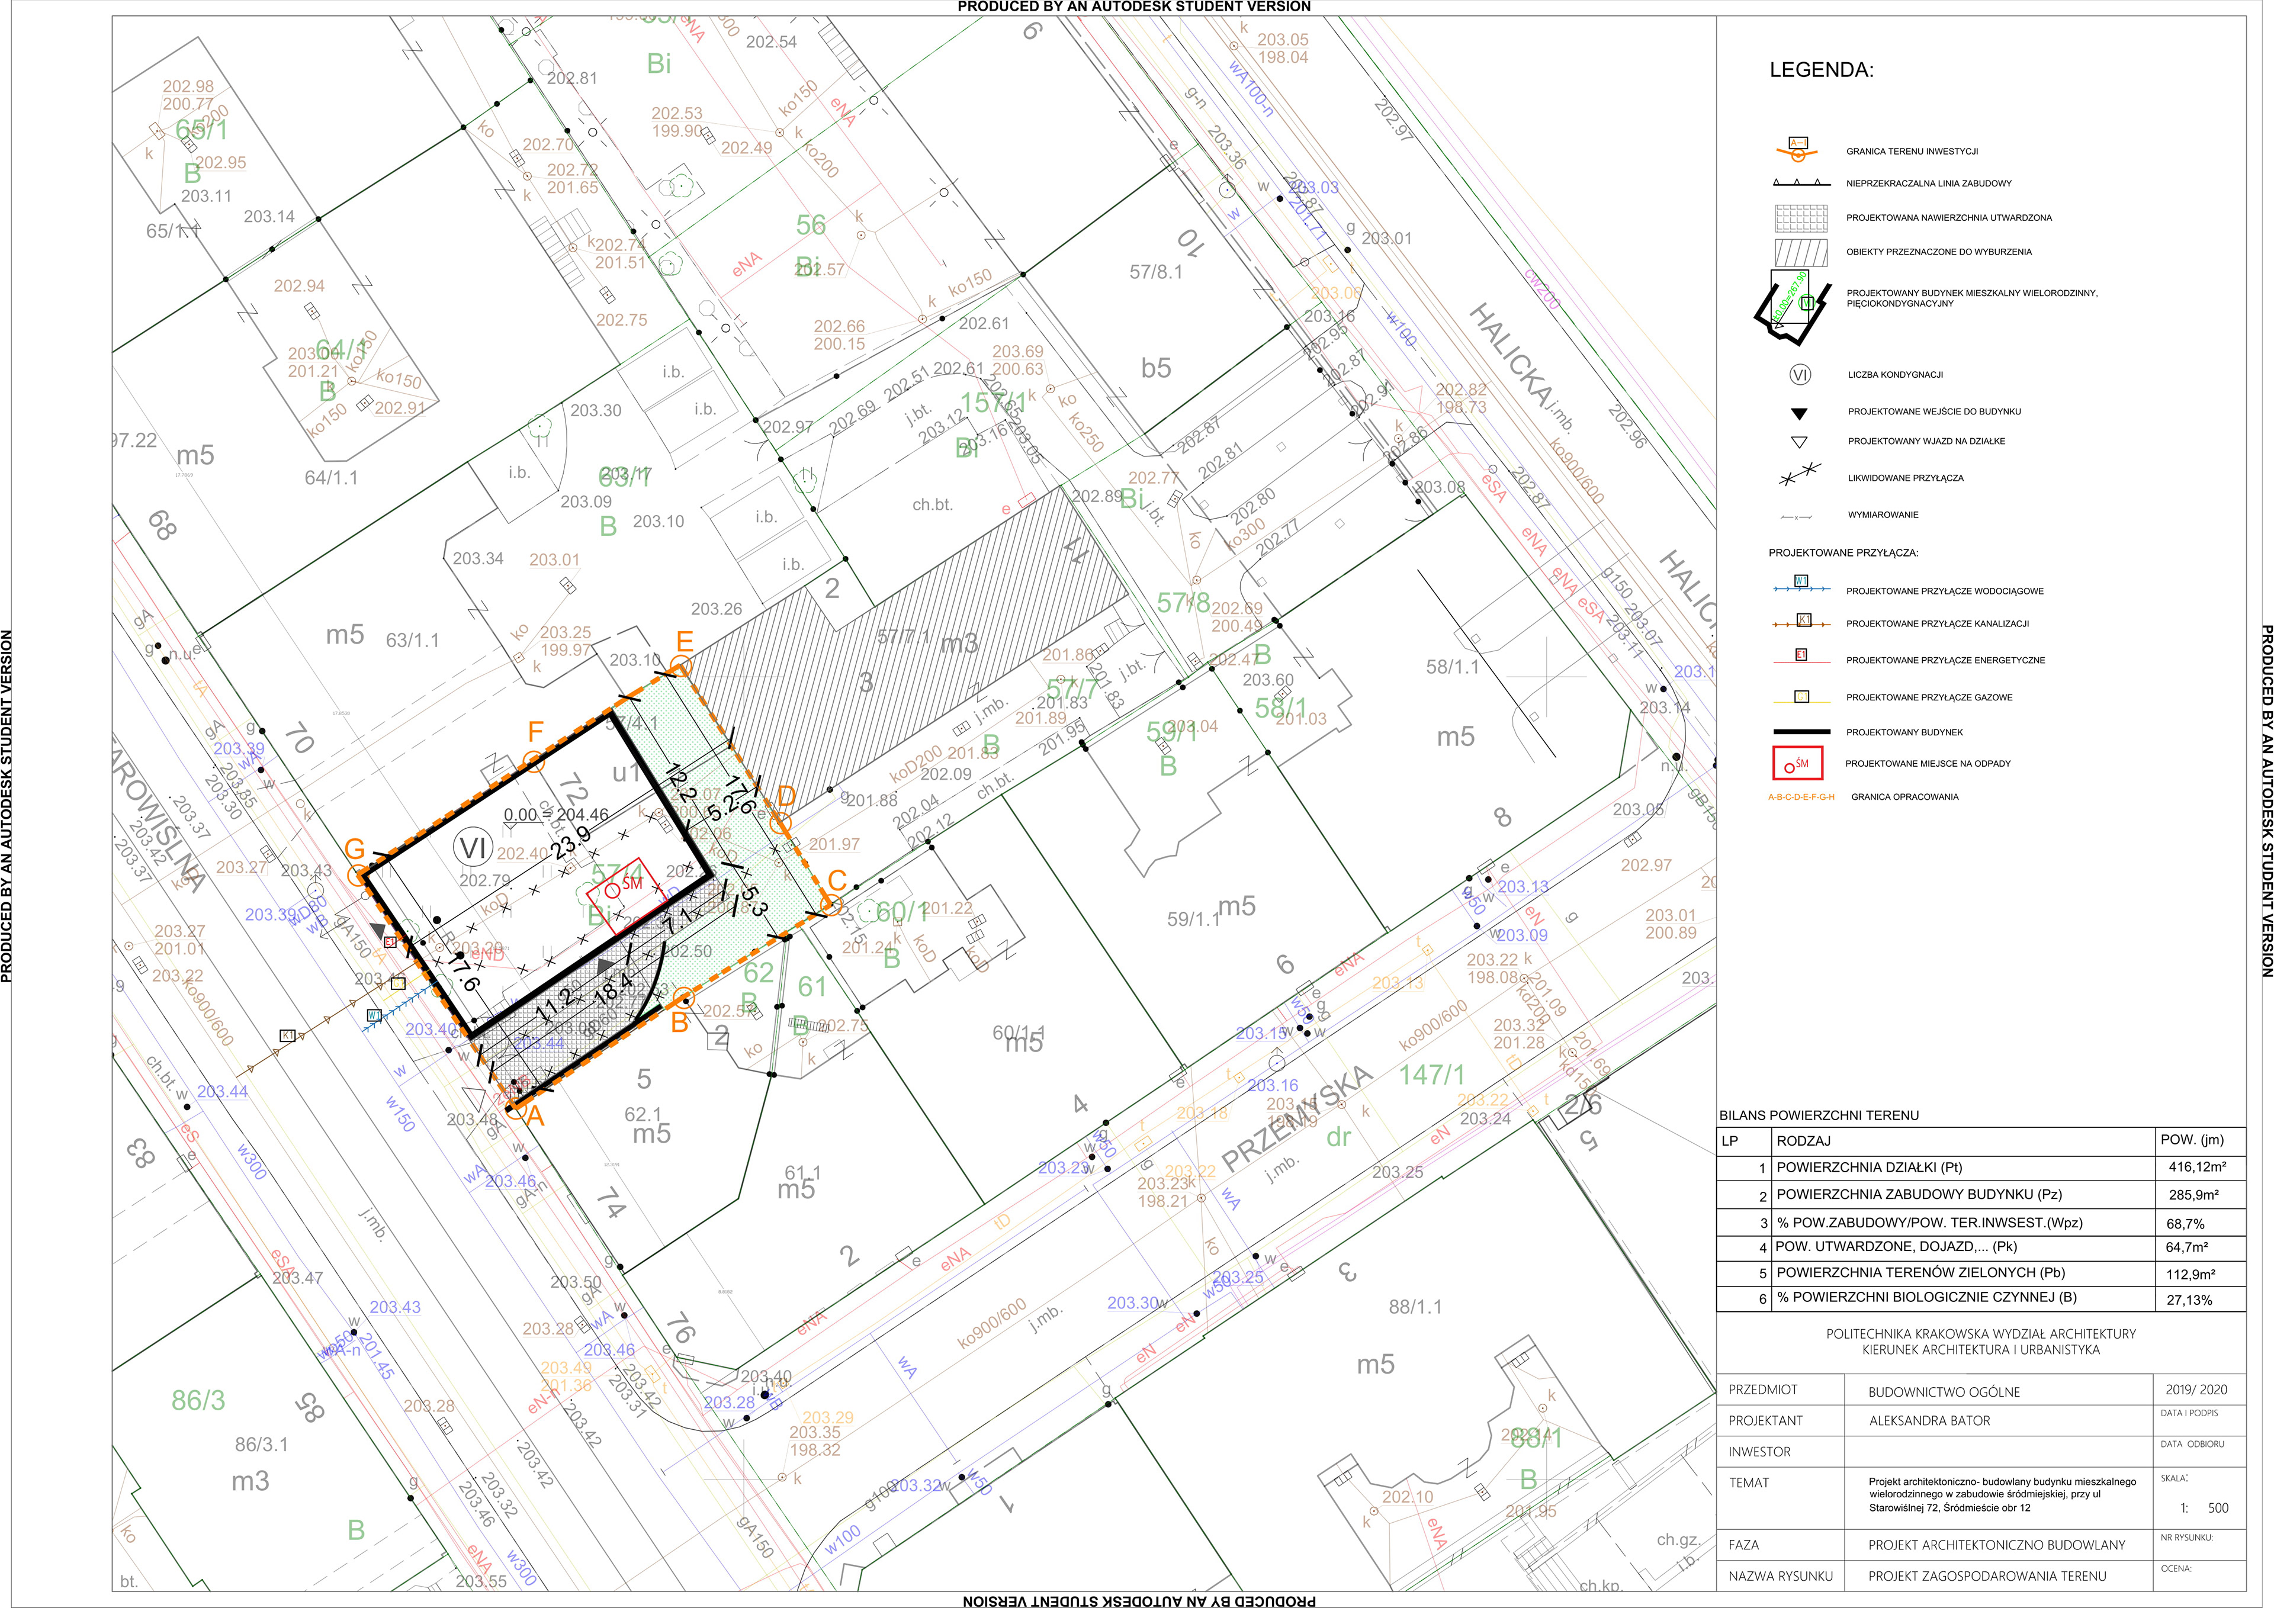Click the ch.bt. label near parcel 57/7.1
The width and height of the screenshot is (2274, 1608).
(932, 505)
